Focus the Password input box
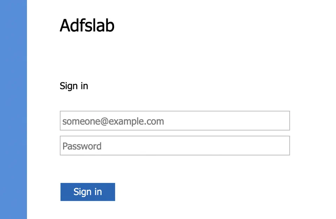Screen dimensions: 336x219 [x=175, y=145]
